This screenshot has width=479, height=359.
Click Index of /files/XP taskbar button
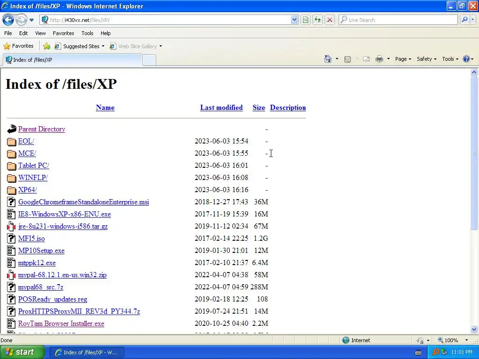87,352
